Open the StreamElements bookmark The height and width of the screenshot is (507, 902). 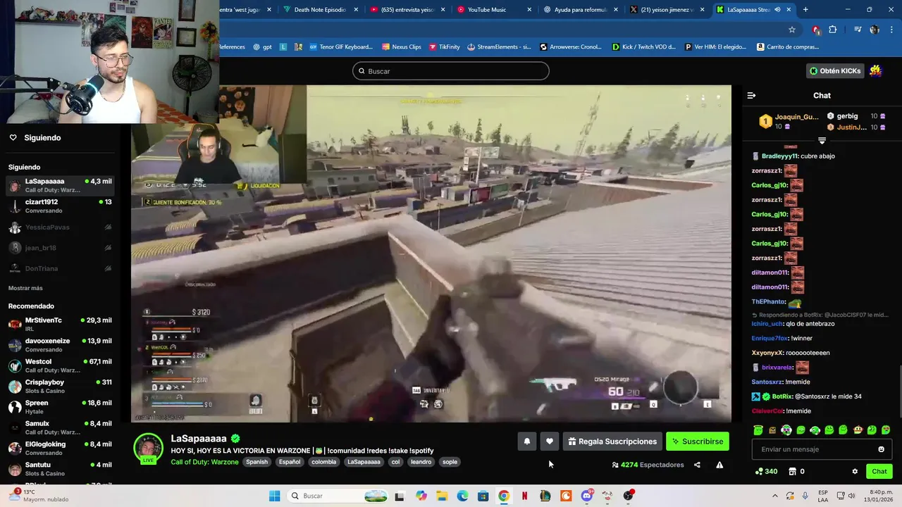click(499, 47)
